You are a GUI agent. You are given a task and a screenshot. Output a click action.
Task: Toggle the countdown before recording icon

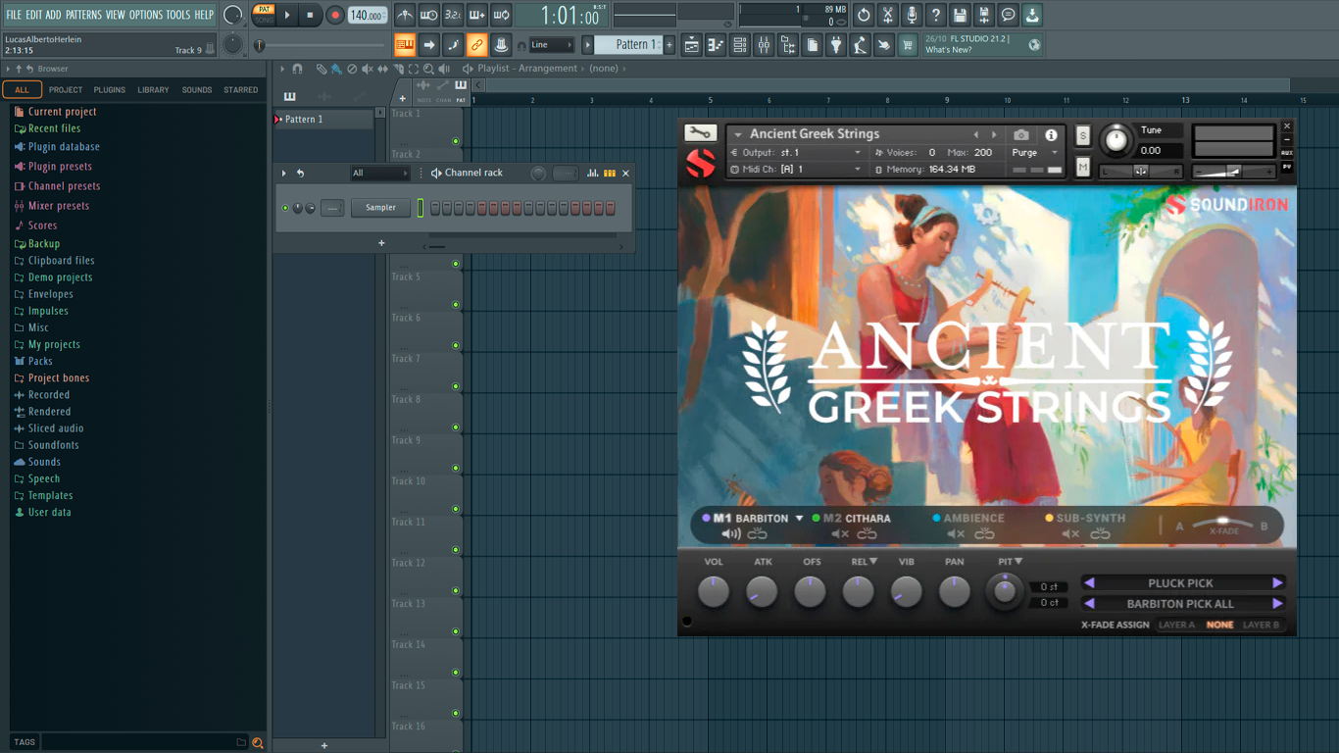[453, 15]
